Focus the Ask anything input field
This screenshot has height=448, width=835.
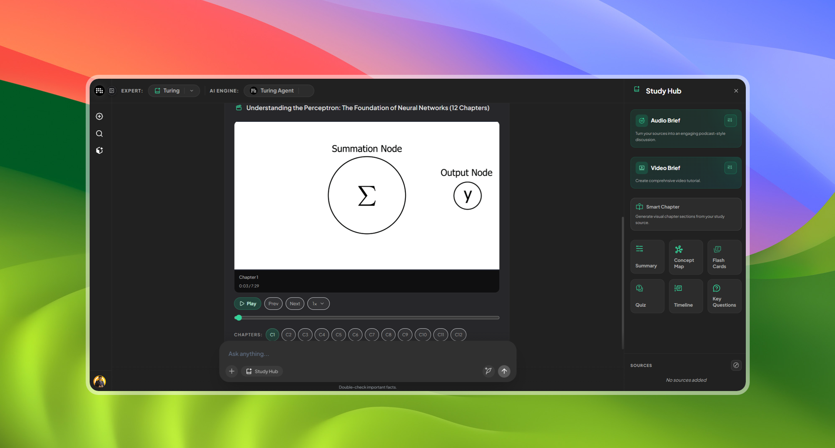pos(368,354)
